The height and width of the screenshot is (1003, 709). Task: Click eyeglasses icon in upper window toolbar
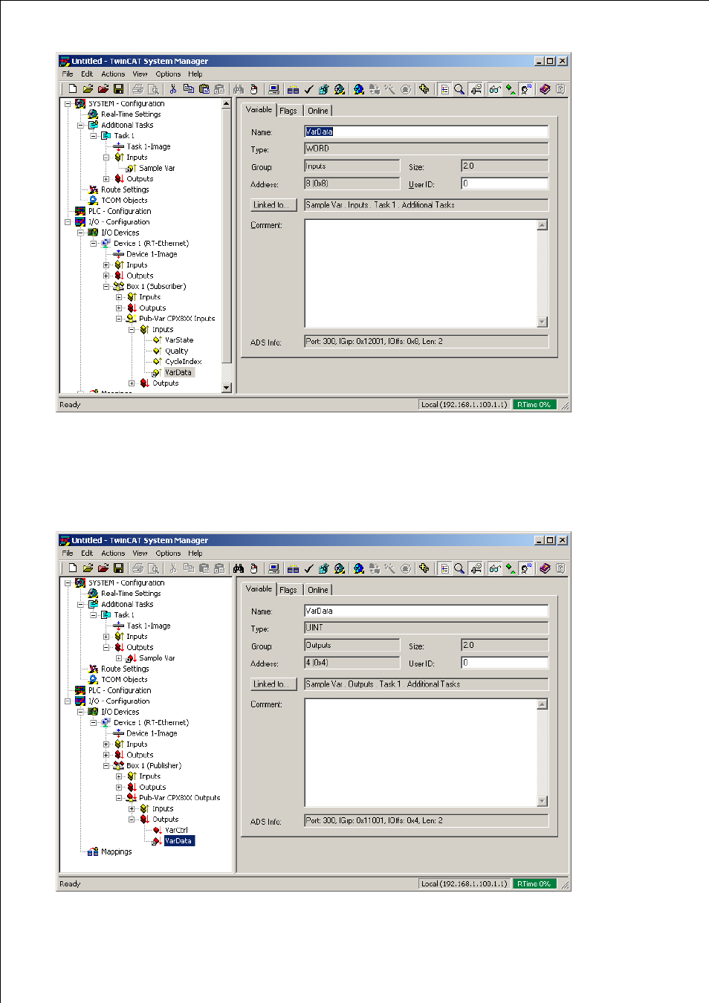[495, 89]
